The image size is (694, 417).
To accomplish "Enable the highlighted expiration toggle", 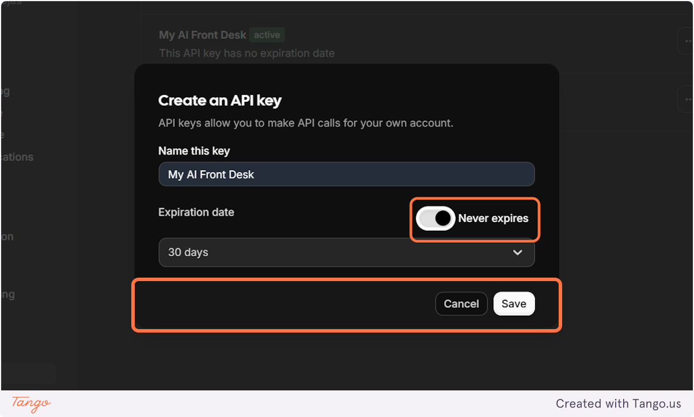I will [435, 218].
